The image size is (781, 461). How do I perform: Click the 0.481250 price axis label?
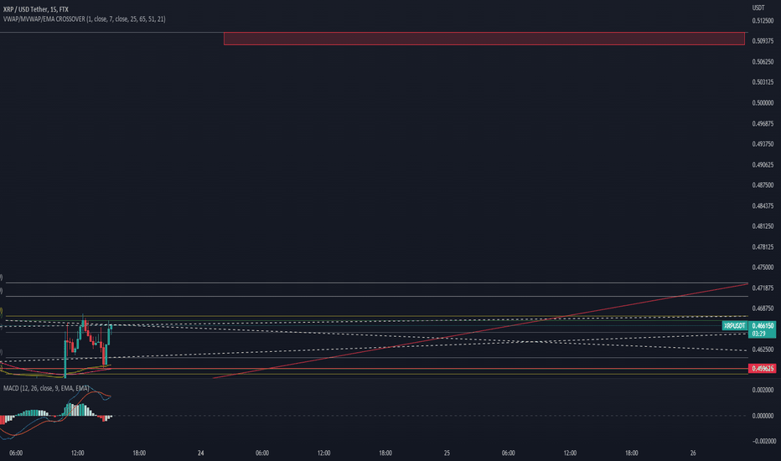coord(763,226)
